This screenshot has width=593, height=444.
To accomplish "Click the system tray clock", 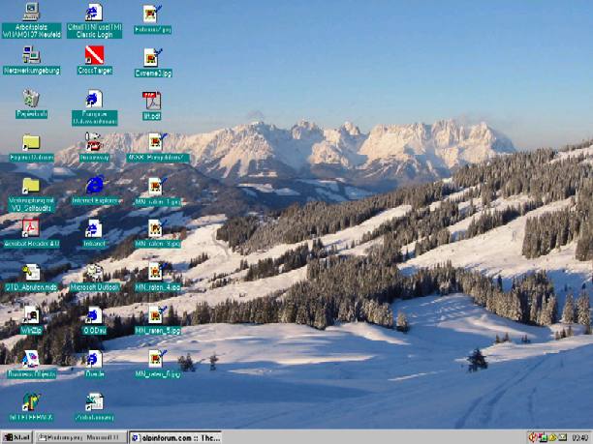I will (580, 437).
